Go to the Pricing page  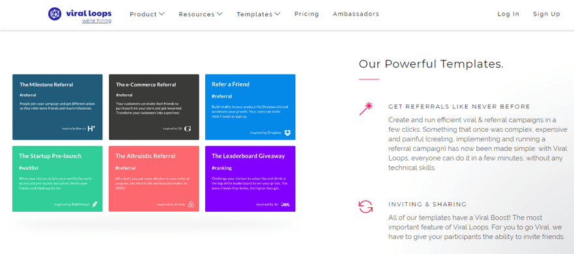tap(306, 14)
